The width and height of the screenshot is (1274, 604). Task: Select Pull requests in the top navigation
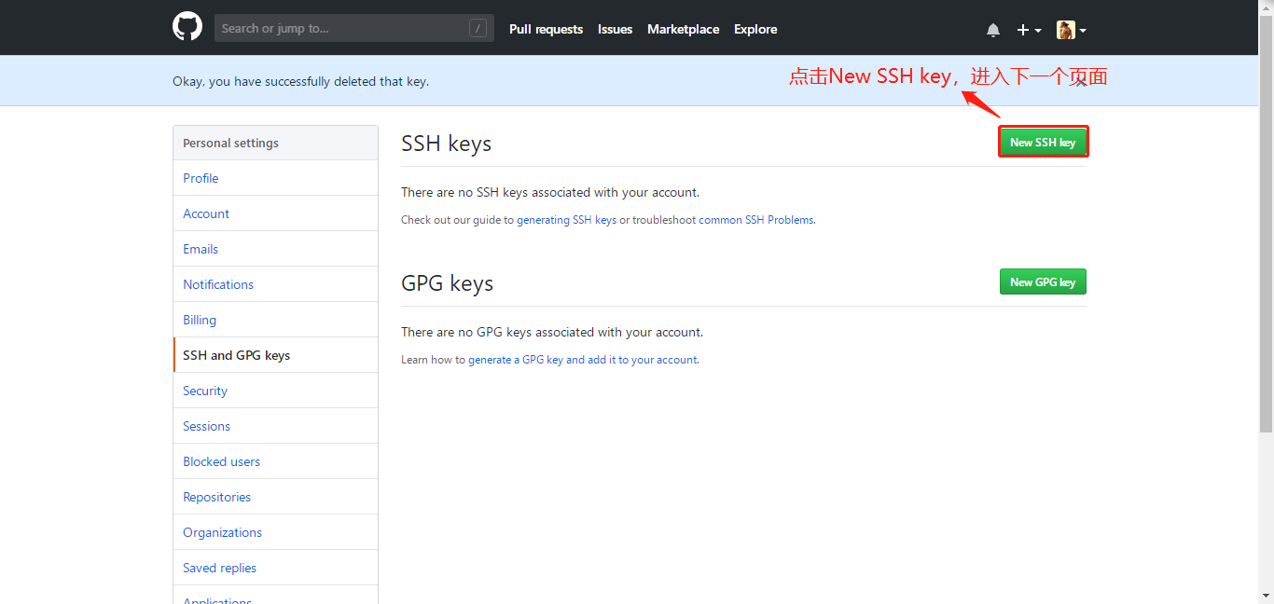tap(546, 29)
